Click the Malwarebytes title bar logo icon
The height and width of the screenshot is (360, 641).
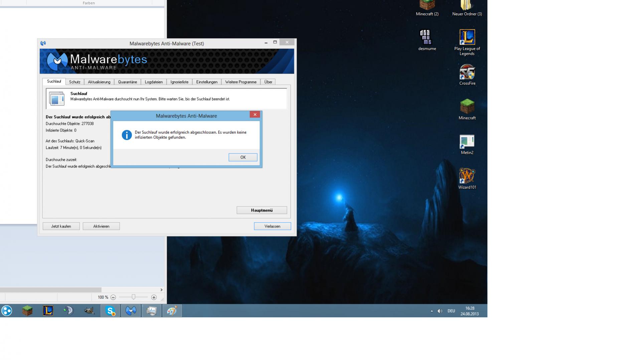(x=43, y=43)
